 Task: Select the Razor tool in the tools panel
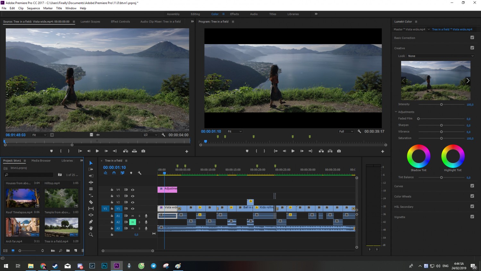(x=91, y=202)
